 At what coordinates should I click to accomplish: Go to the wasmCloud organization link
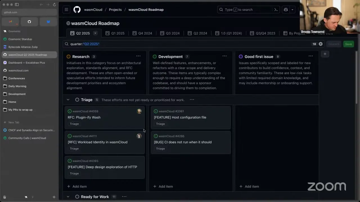tap(93, 10)
